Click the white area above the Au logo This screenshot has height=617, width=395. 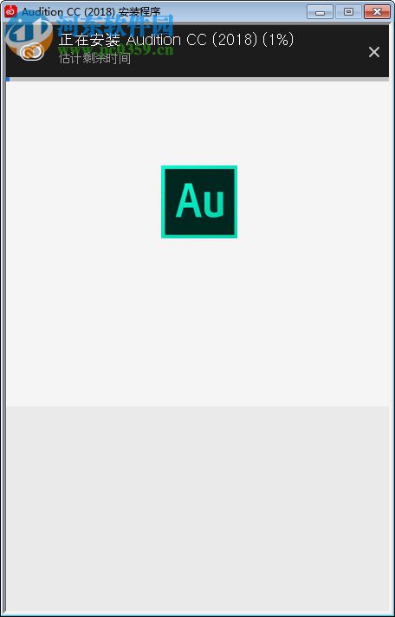(x=197, y=123)
